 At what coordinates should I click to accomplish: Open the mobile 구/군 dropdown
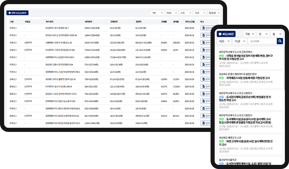coord(238,41)
